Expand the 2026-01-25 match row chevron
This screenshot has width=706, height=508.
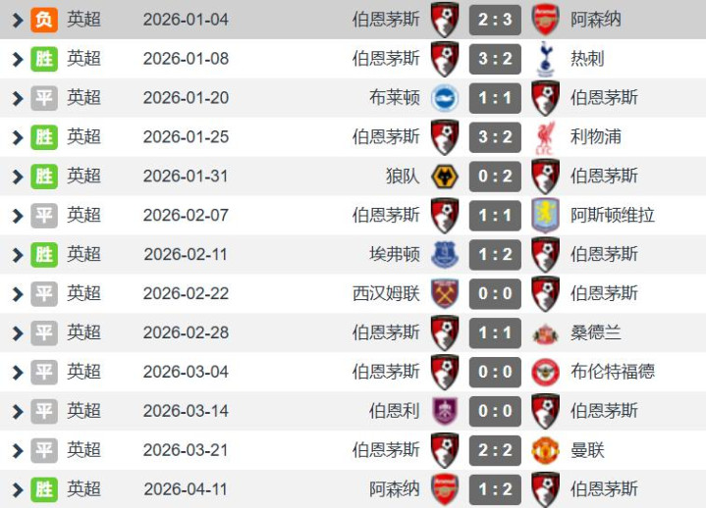[x=17, y=137]
